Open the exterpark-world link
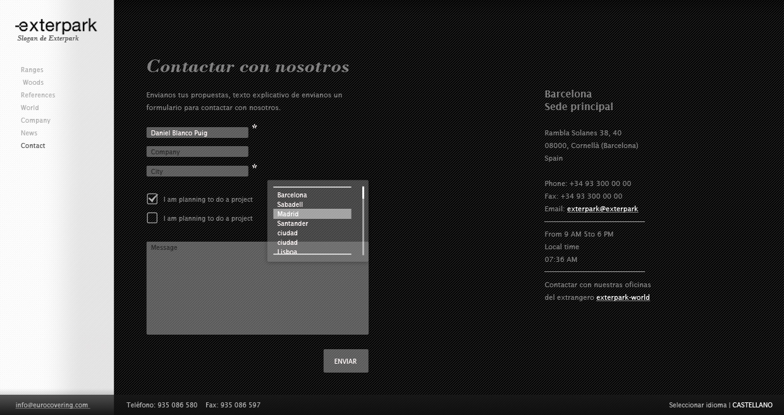Image resolution: width=784 pixels, height=415 pixels. pos(623,298)
